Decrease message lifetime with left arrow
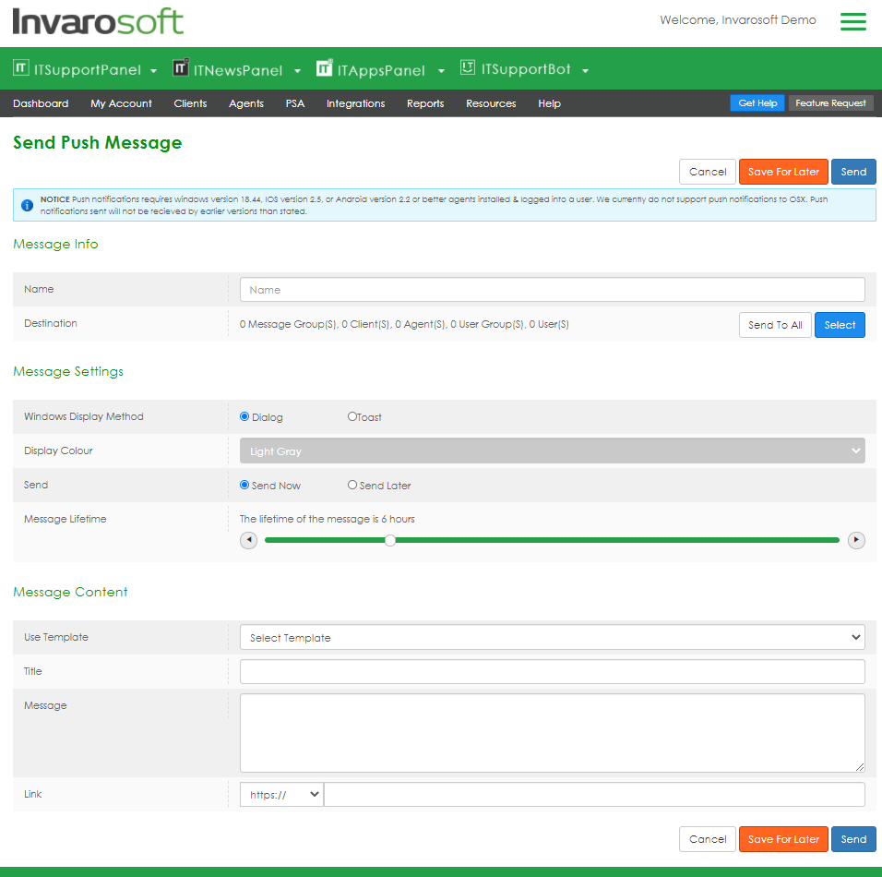Viewport: 882px width, 877px height. pos(249,540)
